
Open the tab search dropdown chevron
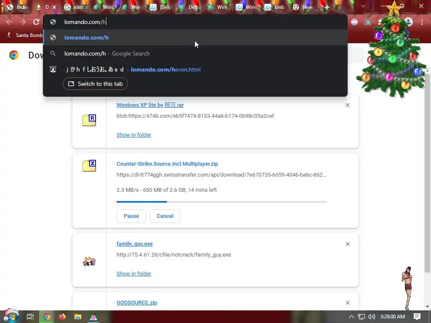point(363,6)
